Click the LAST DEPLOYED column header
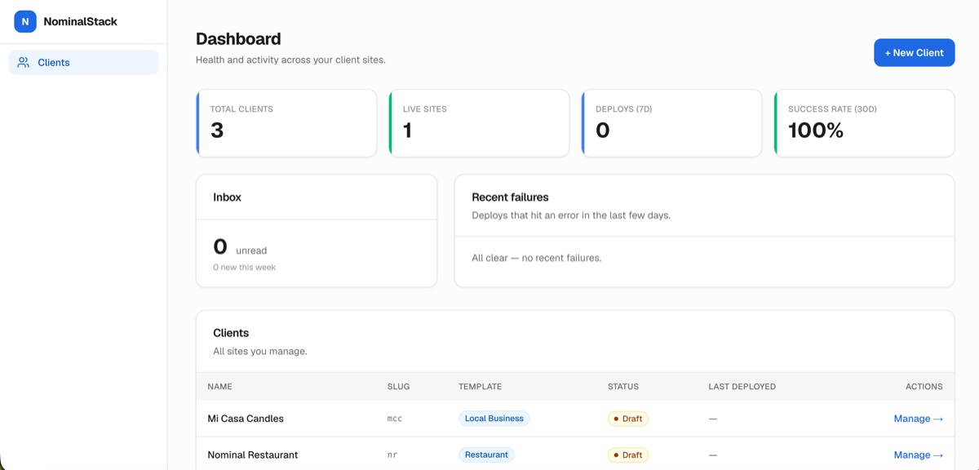Screen dimensions: 979x470 click(x=742, y=387)
